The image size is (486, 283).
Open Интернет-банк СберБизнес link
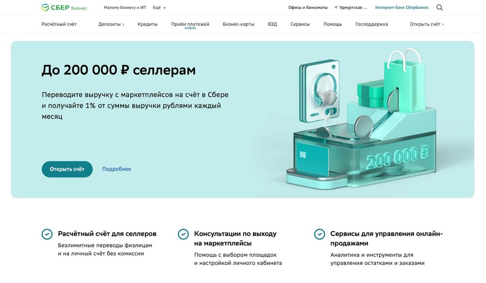coord(402,8)
